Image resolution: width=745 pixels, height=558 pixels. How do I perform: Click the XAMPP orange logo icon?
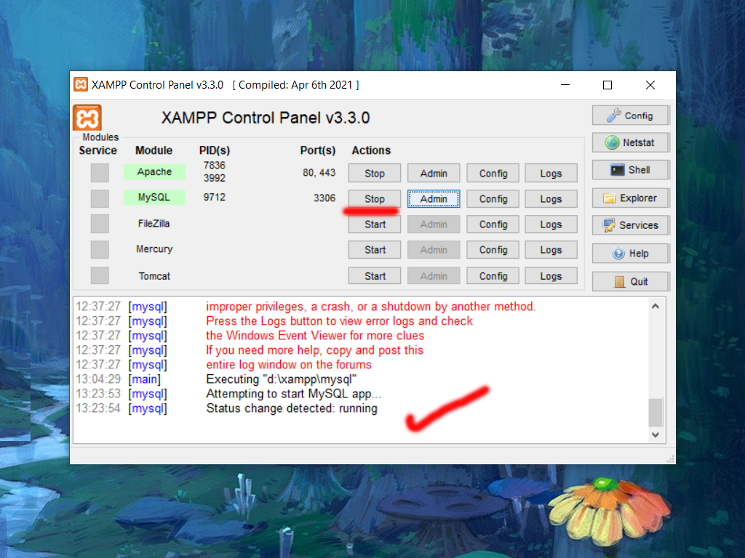click(x=87, y=118)
